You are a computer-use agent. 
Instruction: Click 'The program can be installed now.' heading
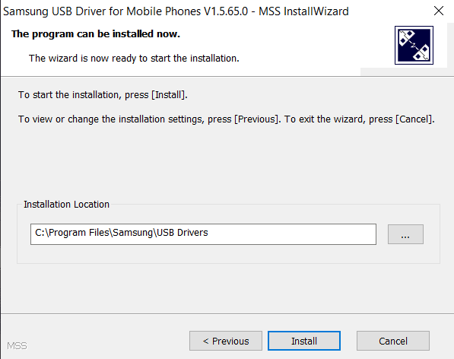(x=96, y=34)
